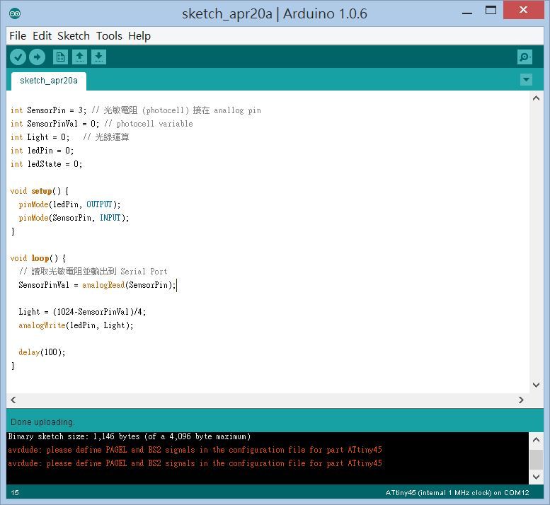Click the 'analogRead(SensorPin);' line
The height and width of the screenshot is (505, 550).
tap(97, 285)
